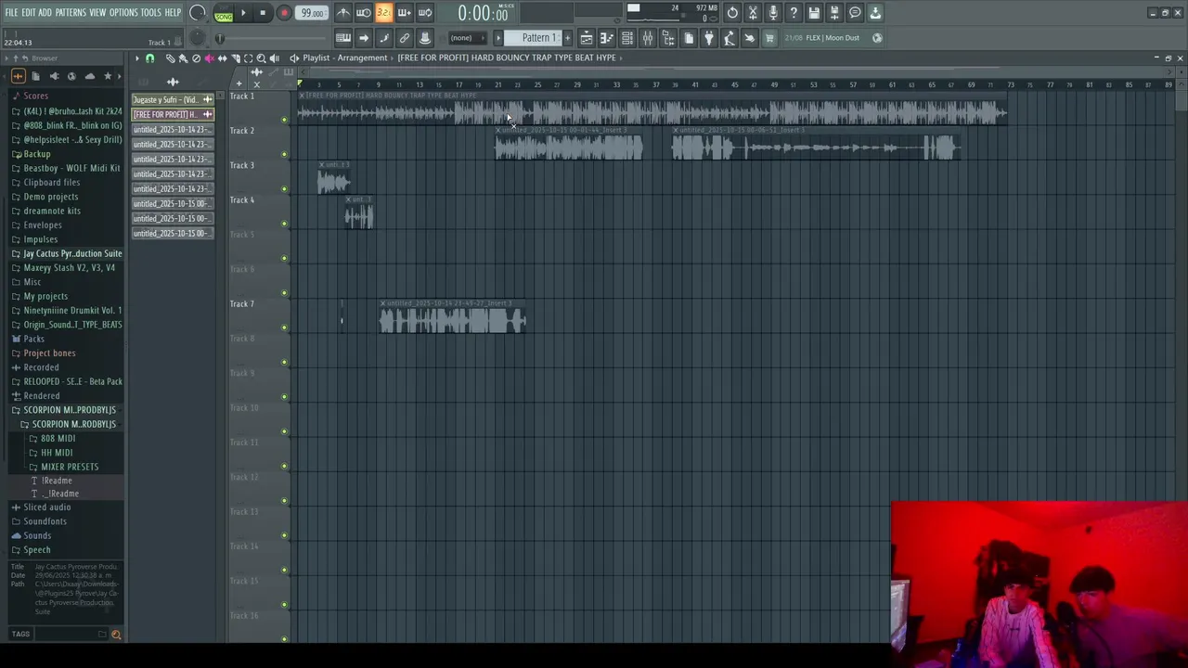
Task: Toggle link to controller chain icon
Action: pyautogui.click(x=404, y=38)
